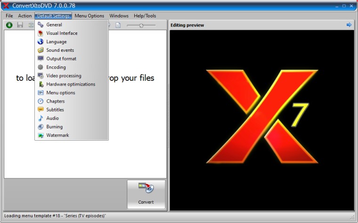Open the Action menu
Image resolution: width=358 pixels, height=223 pixels.
[25, 16]
